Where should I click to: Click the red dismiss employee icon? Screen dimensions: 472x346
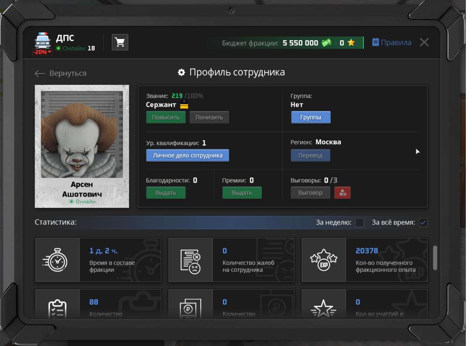pos(342,193)
